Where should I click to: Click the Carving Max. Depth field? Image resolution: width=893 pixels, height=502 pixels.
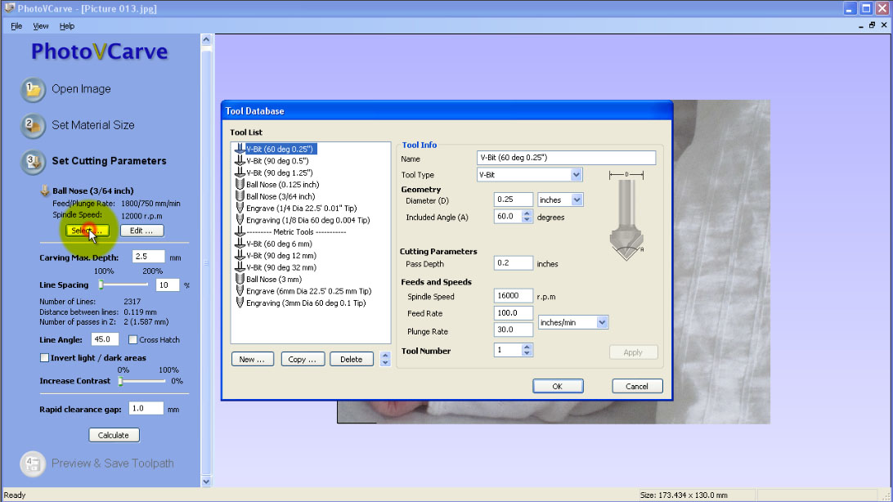[148, 257]
